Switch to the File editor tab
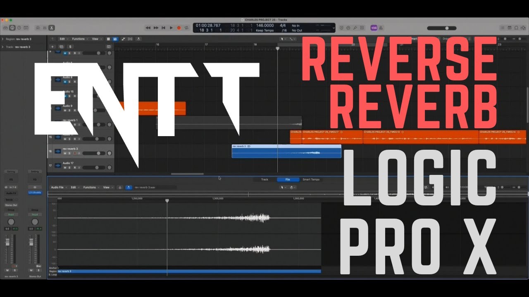 coord(288,179)
